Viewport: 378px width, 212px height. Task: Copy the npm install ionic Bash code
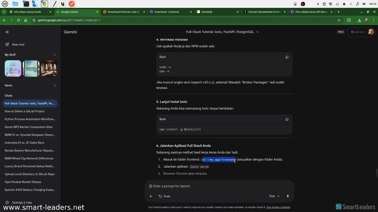pos(287,119)
